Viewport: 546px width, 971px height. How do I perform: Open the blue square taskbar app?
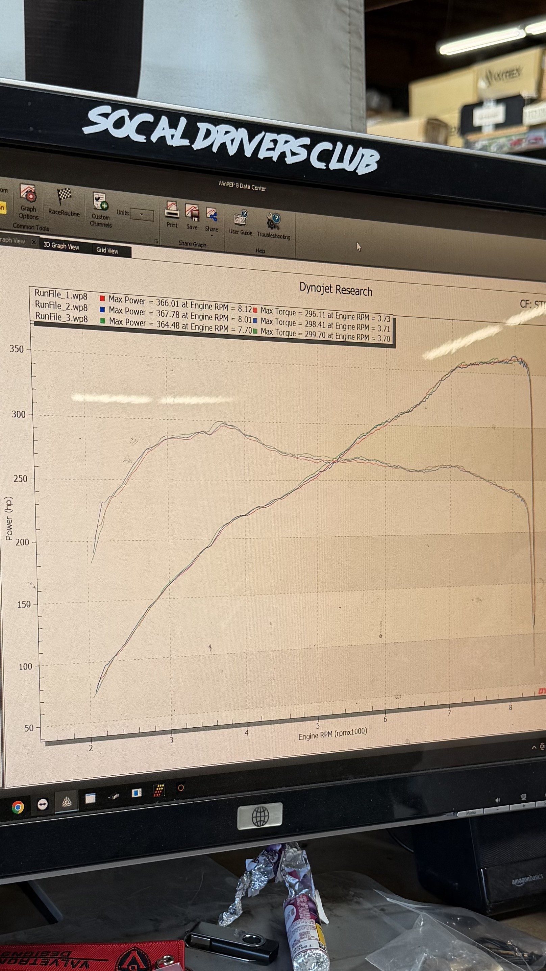136,793
